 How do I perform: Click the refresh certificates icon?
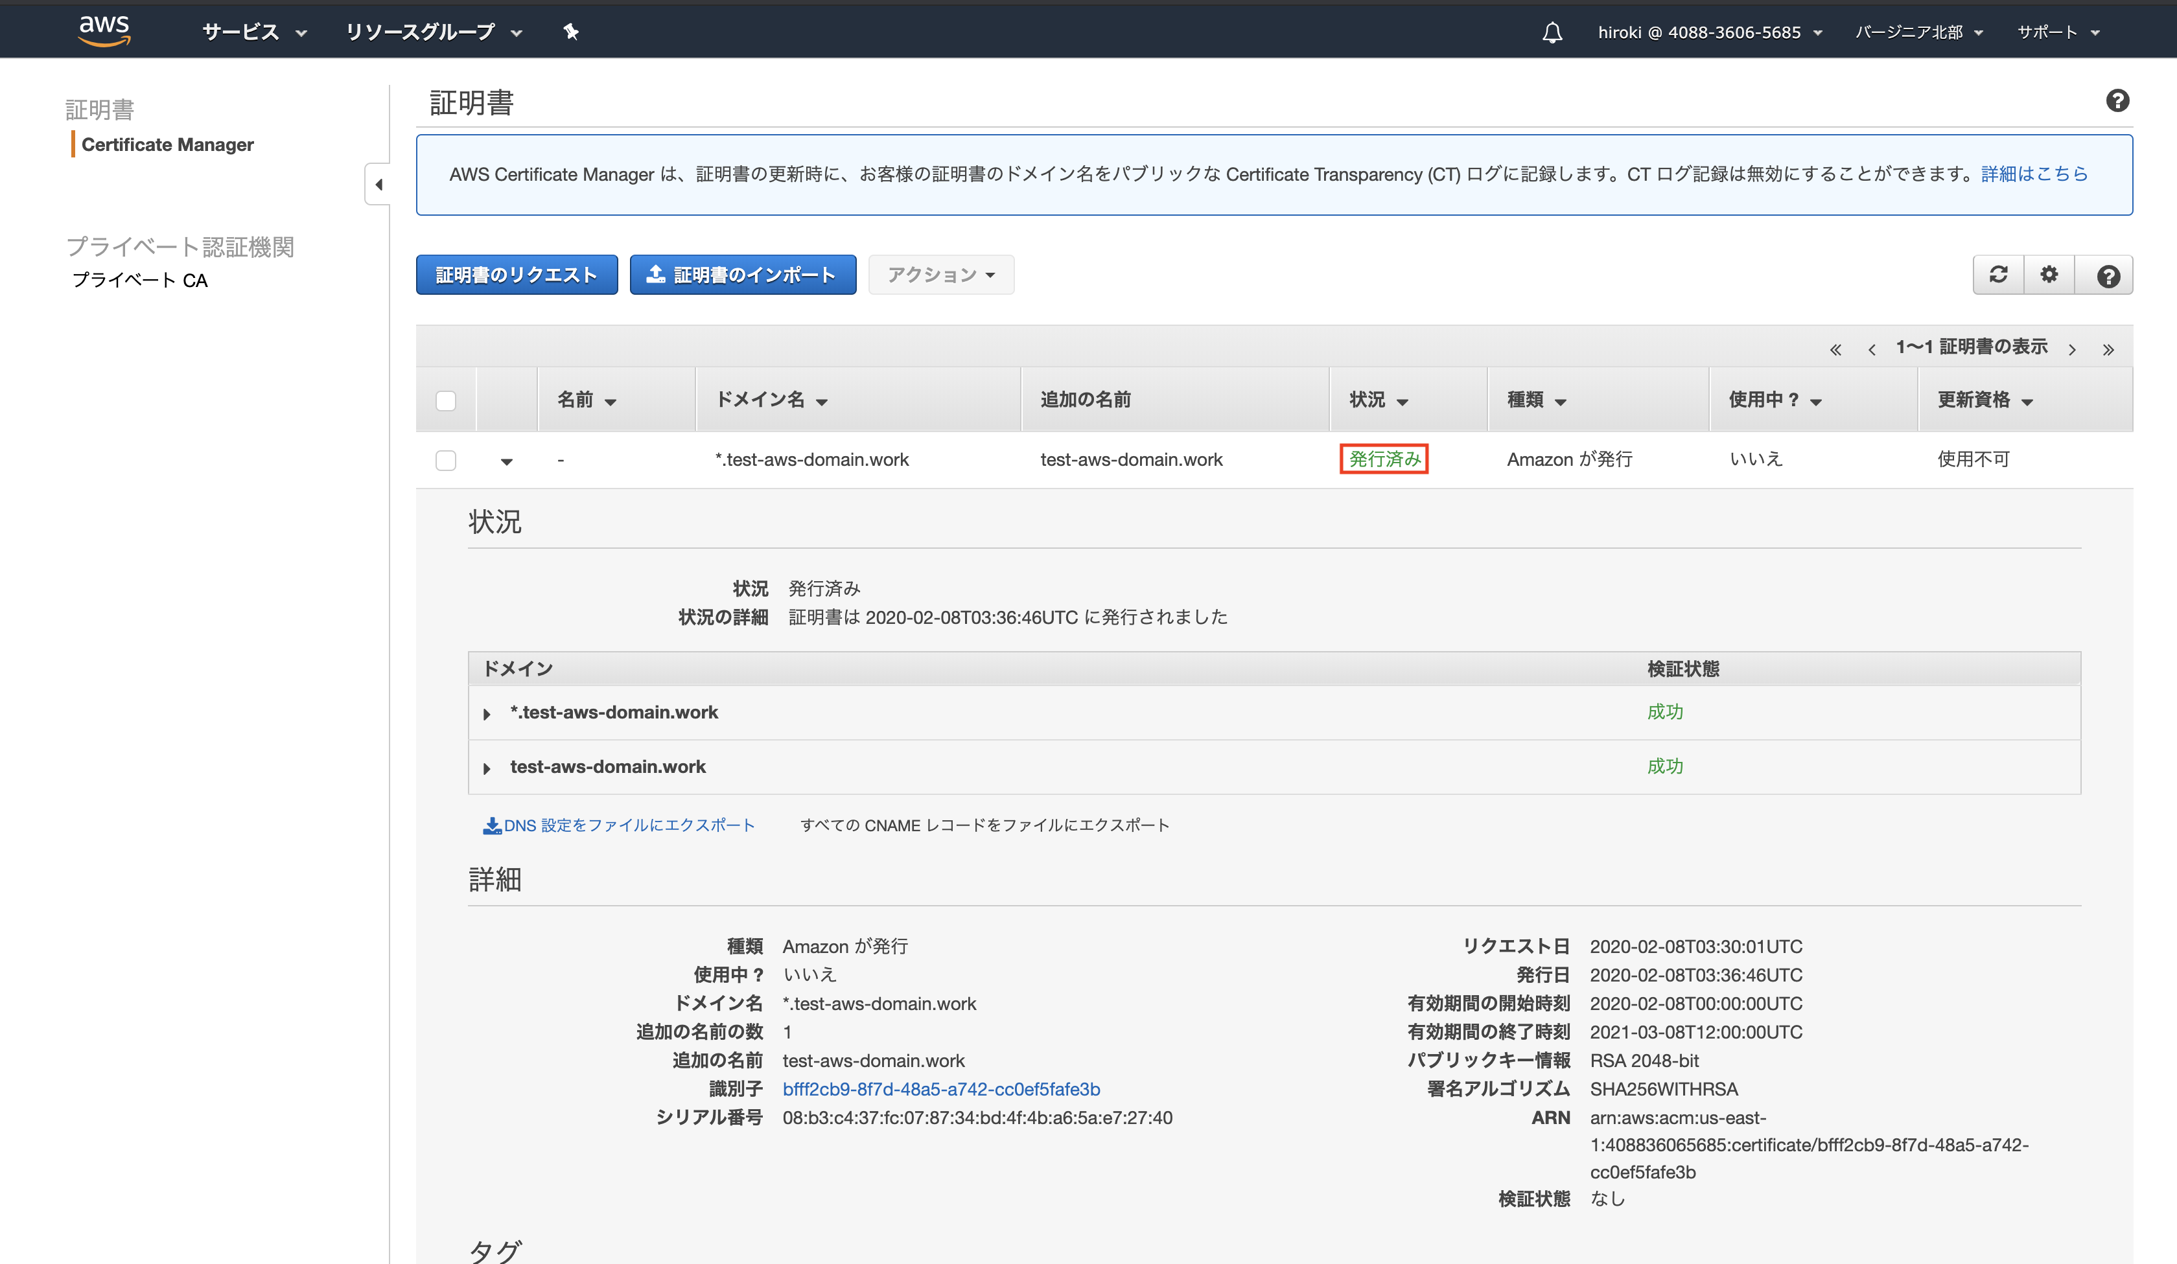pyautogui.click(x=1997, y=275)
